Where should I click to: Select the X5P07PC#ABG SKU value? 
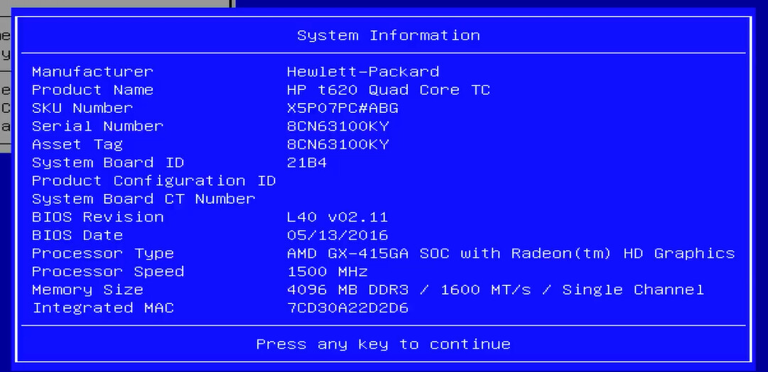pyautogui.click(x=342, y=108)
